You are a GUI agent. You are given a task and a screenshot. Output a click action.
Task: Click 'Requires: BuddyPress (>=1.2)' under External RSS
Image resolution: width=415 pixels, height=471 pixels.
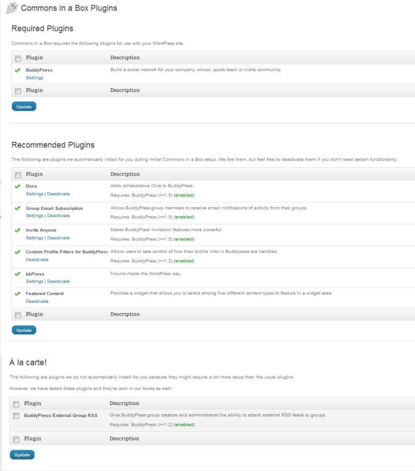click(x=141, y=425)
